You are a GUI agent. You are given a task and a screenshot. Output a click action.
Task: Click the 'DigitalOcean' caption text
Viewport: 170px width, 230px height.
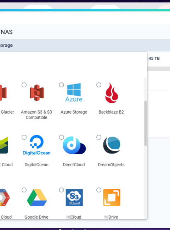point(36,165)
